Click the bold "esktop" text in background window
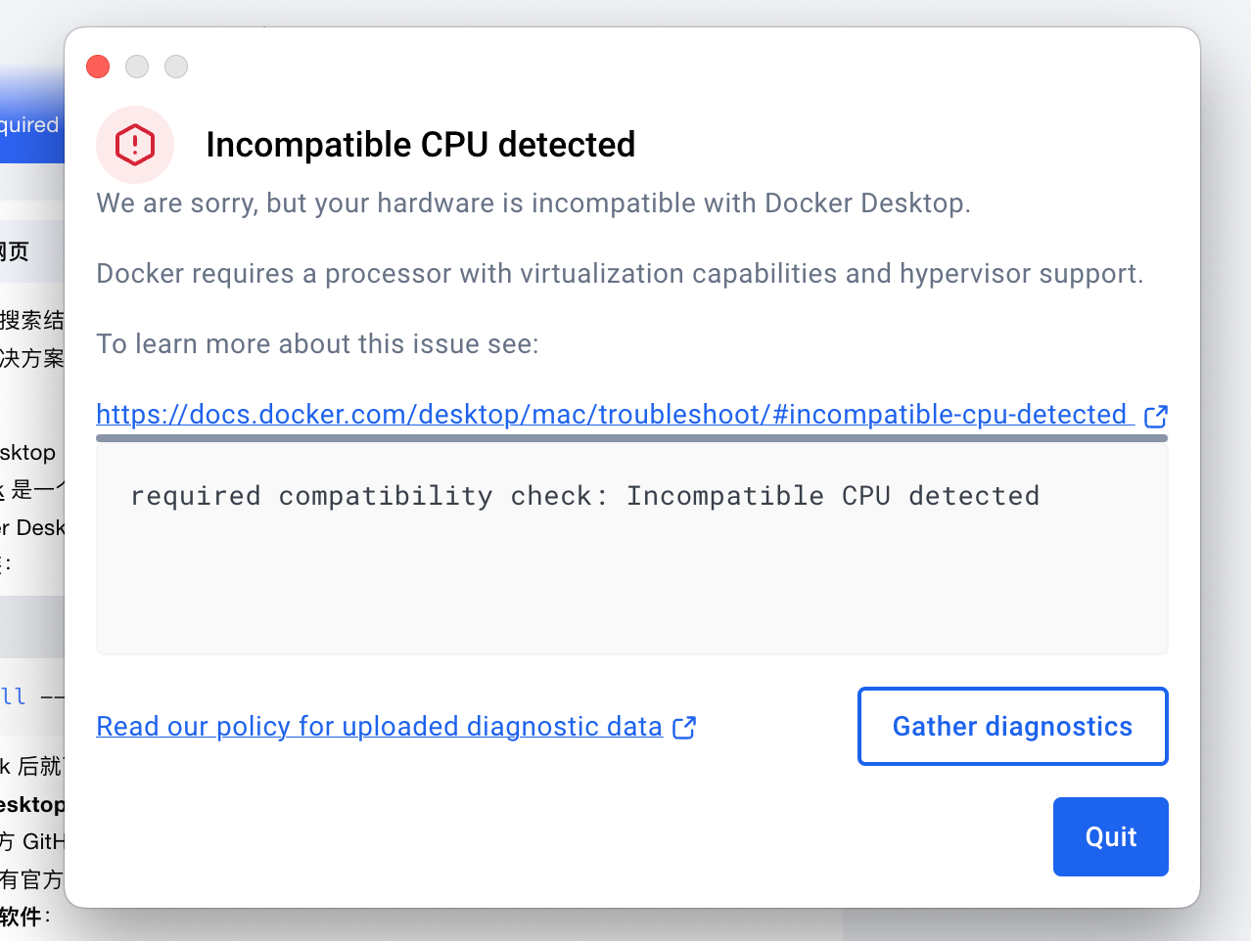 (32, 805)
